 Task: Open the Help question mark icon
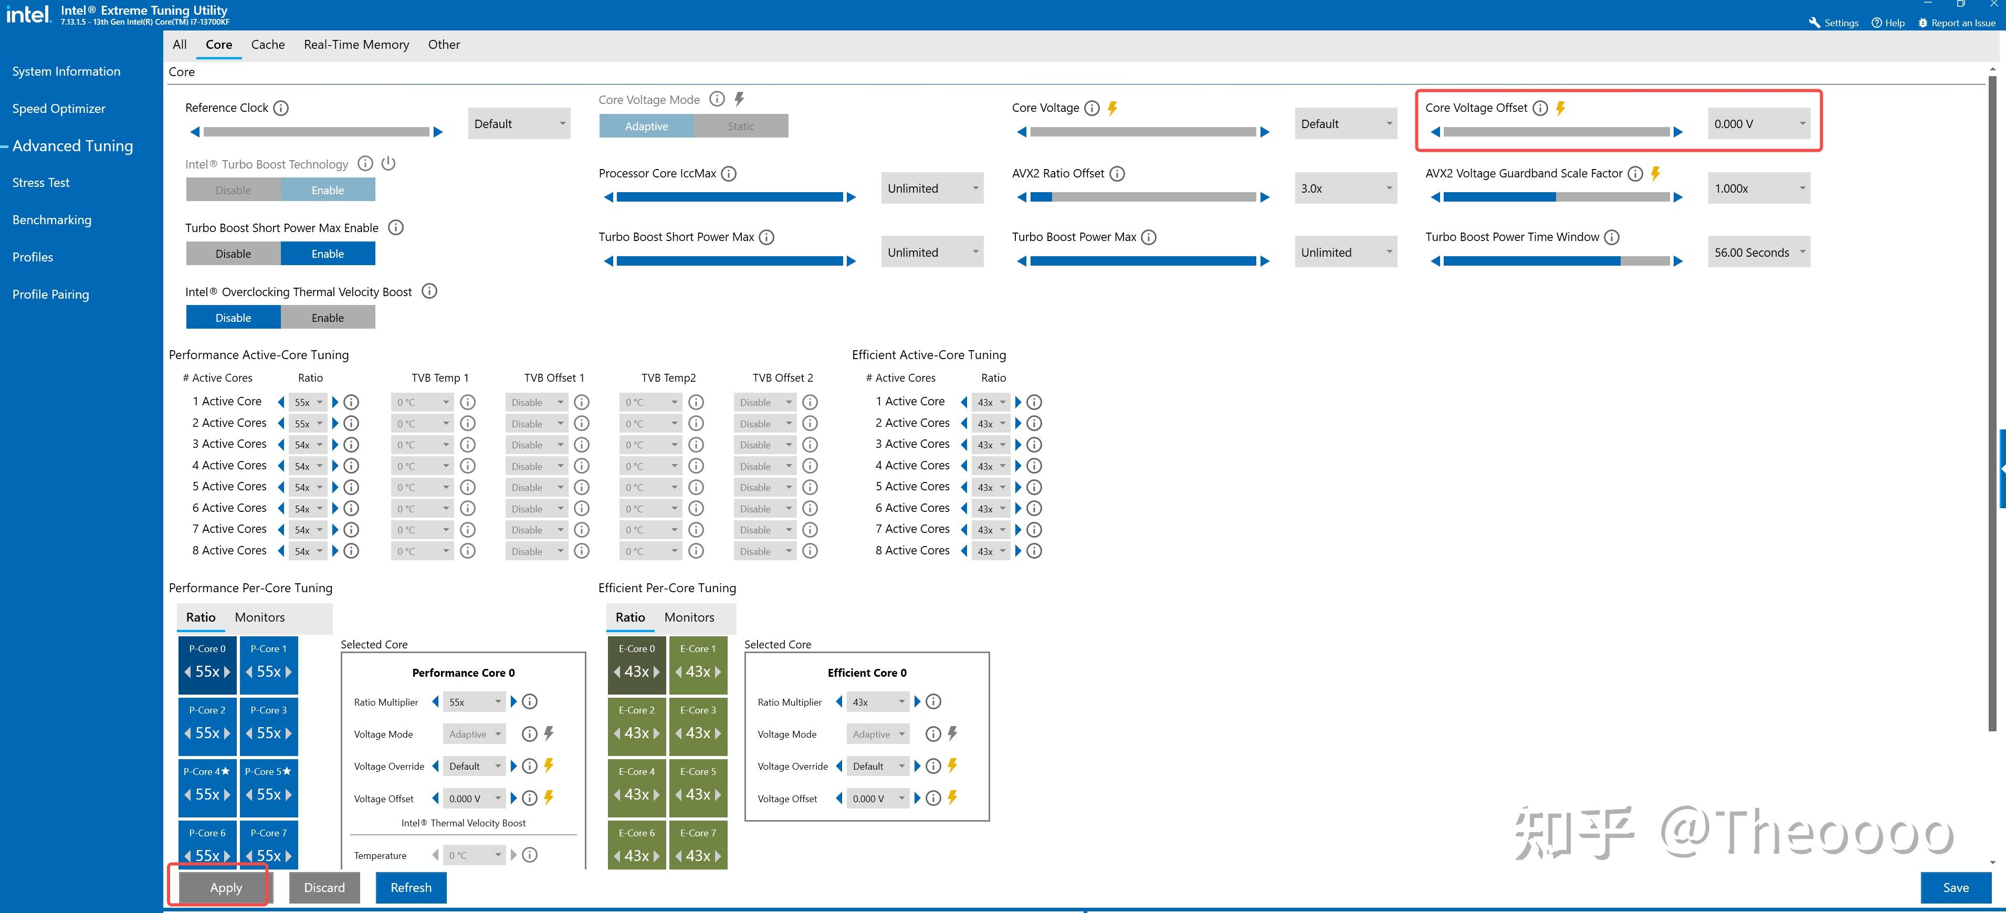click(x=1877, y=23)
